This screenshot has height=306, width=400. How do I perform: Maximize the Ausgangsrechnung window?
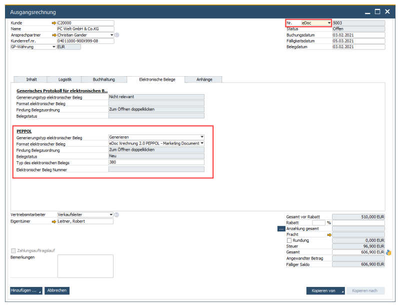point(377,12)
